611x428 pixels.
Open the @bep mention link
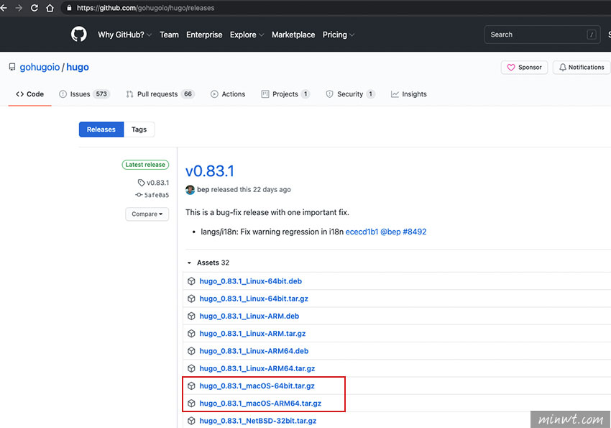tap(390, 232)
